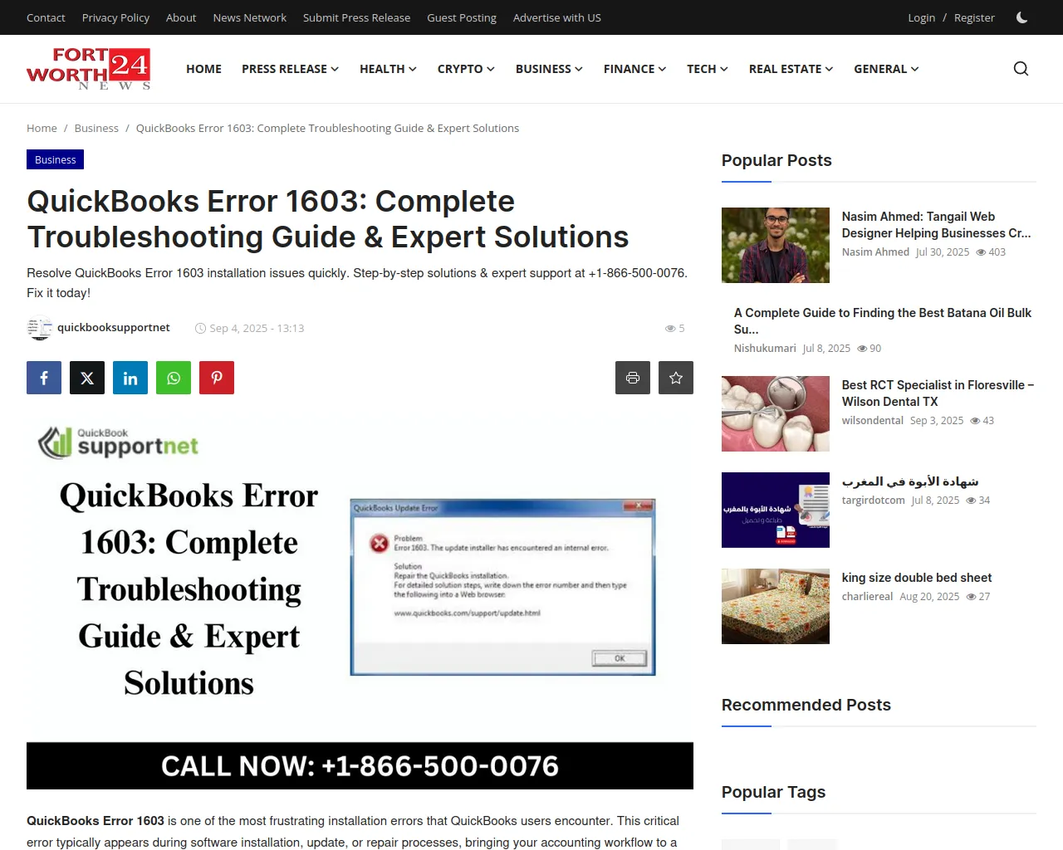Click the Register link
The image size is (1063, 850).
pos(974,17)
